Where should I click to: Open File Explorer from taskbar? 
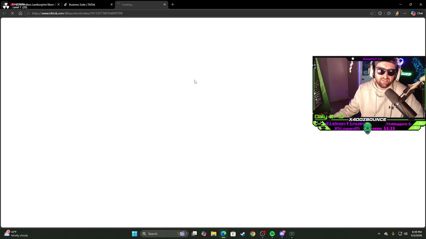[214, 234]
